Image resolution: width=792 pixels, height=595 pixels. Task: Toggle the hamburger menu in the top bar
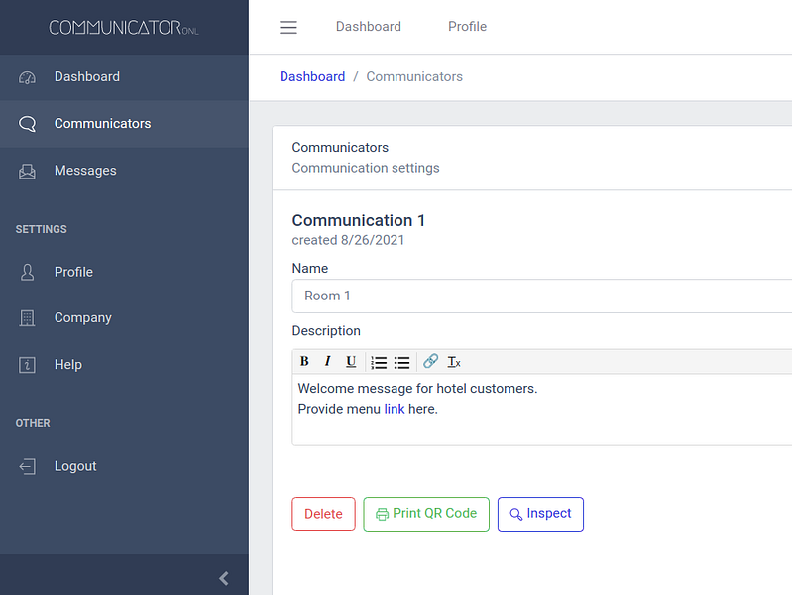pyautogui.click(x=288, y=27)
